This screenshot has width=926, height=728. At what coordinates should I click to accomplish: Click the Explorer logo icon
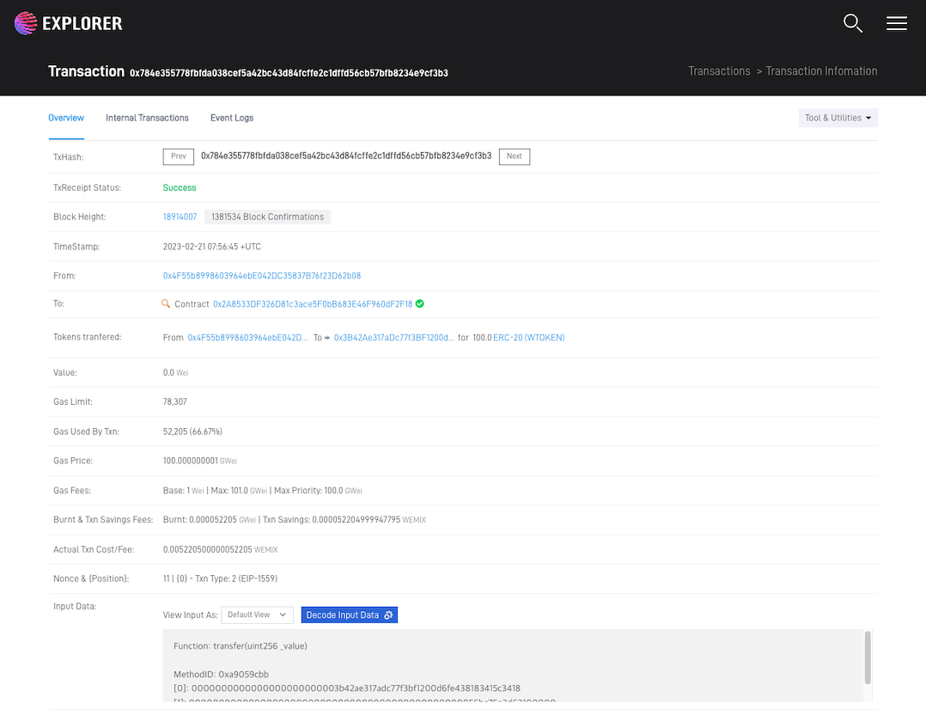point(26,23)
